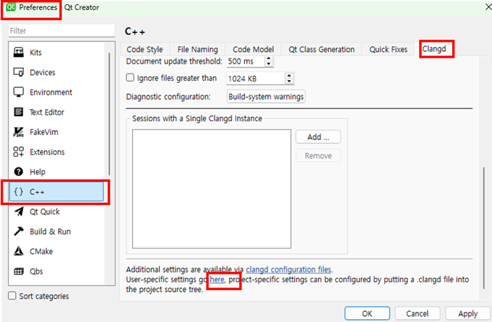
Task: Click the Help question mark icon
Action: click(x=19, y=172)
